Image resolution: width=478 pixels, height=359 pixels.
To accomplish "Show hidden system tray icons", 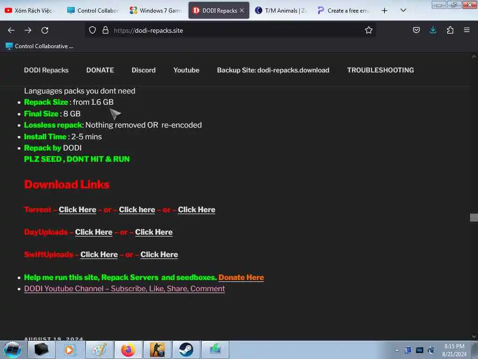I will click(x=397, y=350).
